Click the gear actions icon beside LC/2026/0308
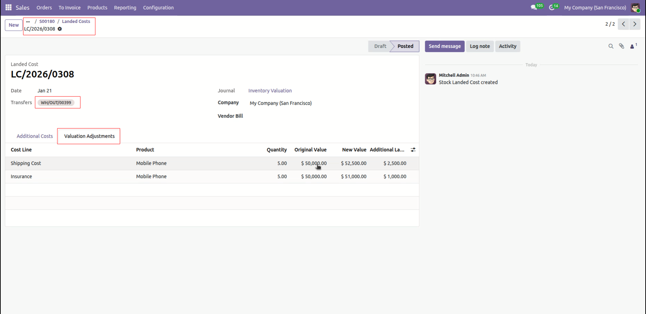 tap(60, 29)
